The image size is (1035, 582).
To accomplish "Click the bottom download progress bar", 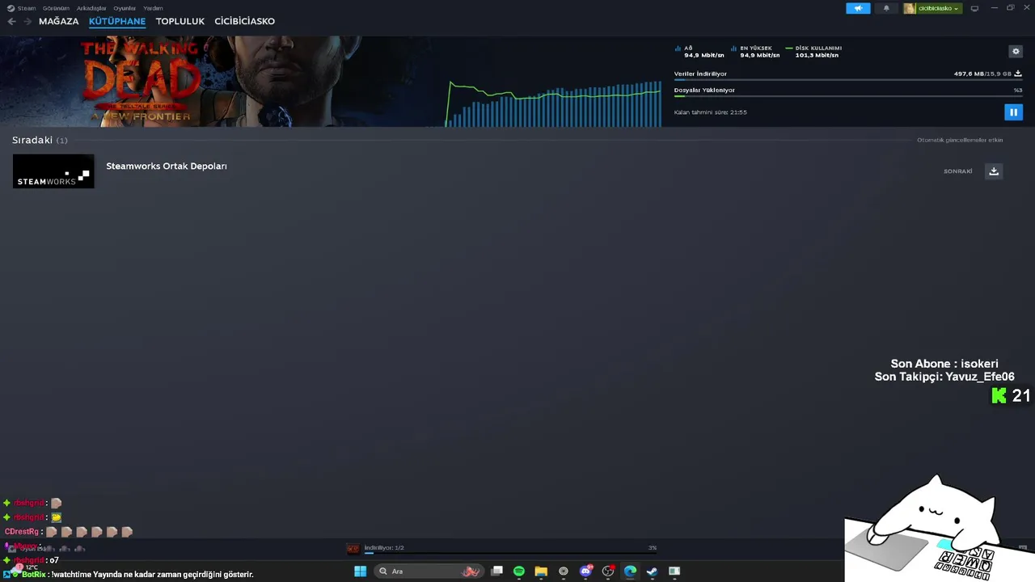I will (509, 554).
